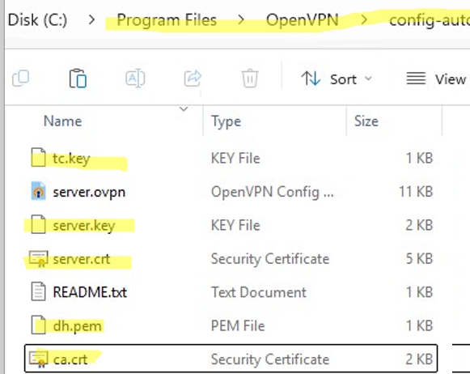Viewport: 470px width, 374px height.
Task: Click 'OpenVPN Config ...' type cell
Action: [272, 192]
